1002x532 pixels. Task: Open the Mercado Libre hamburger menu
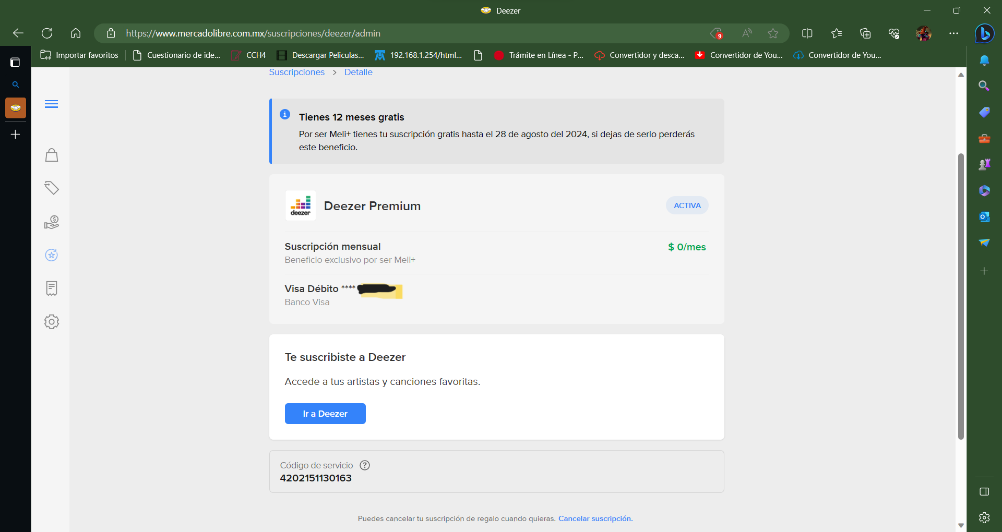point(52,104)
